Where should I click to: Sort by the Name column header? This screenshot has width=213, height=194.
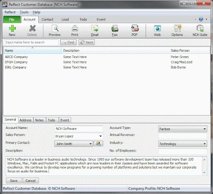pos(32,50)
